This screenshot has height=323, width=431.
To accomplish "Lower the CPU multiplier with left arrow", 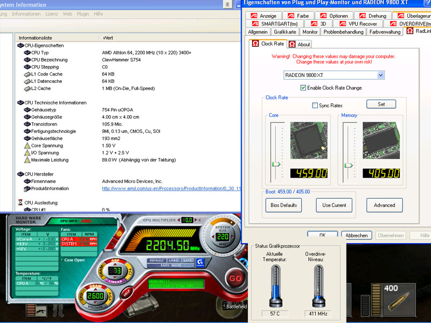I will [x=179, y=220].
